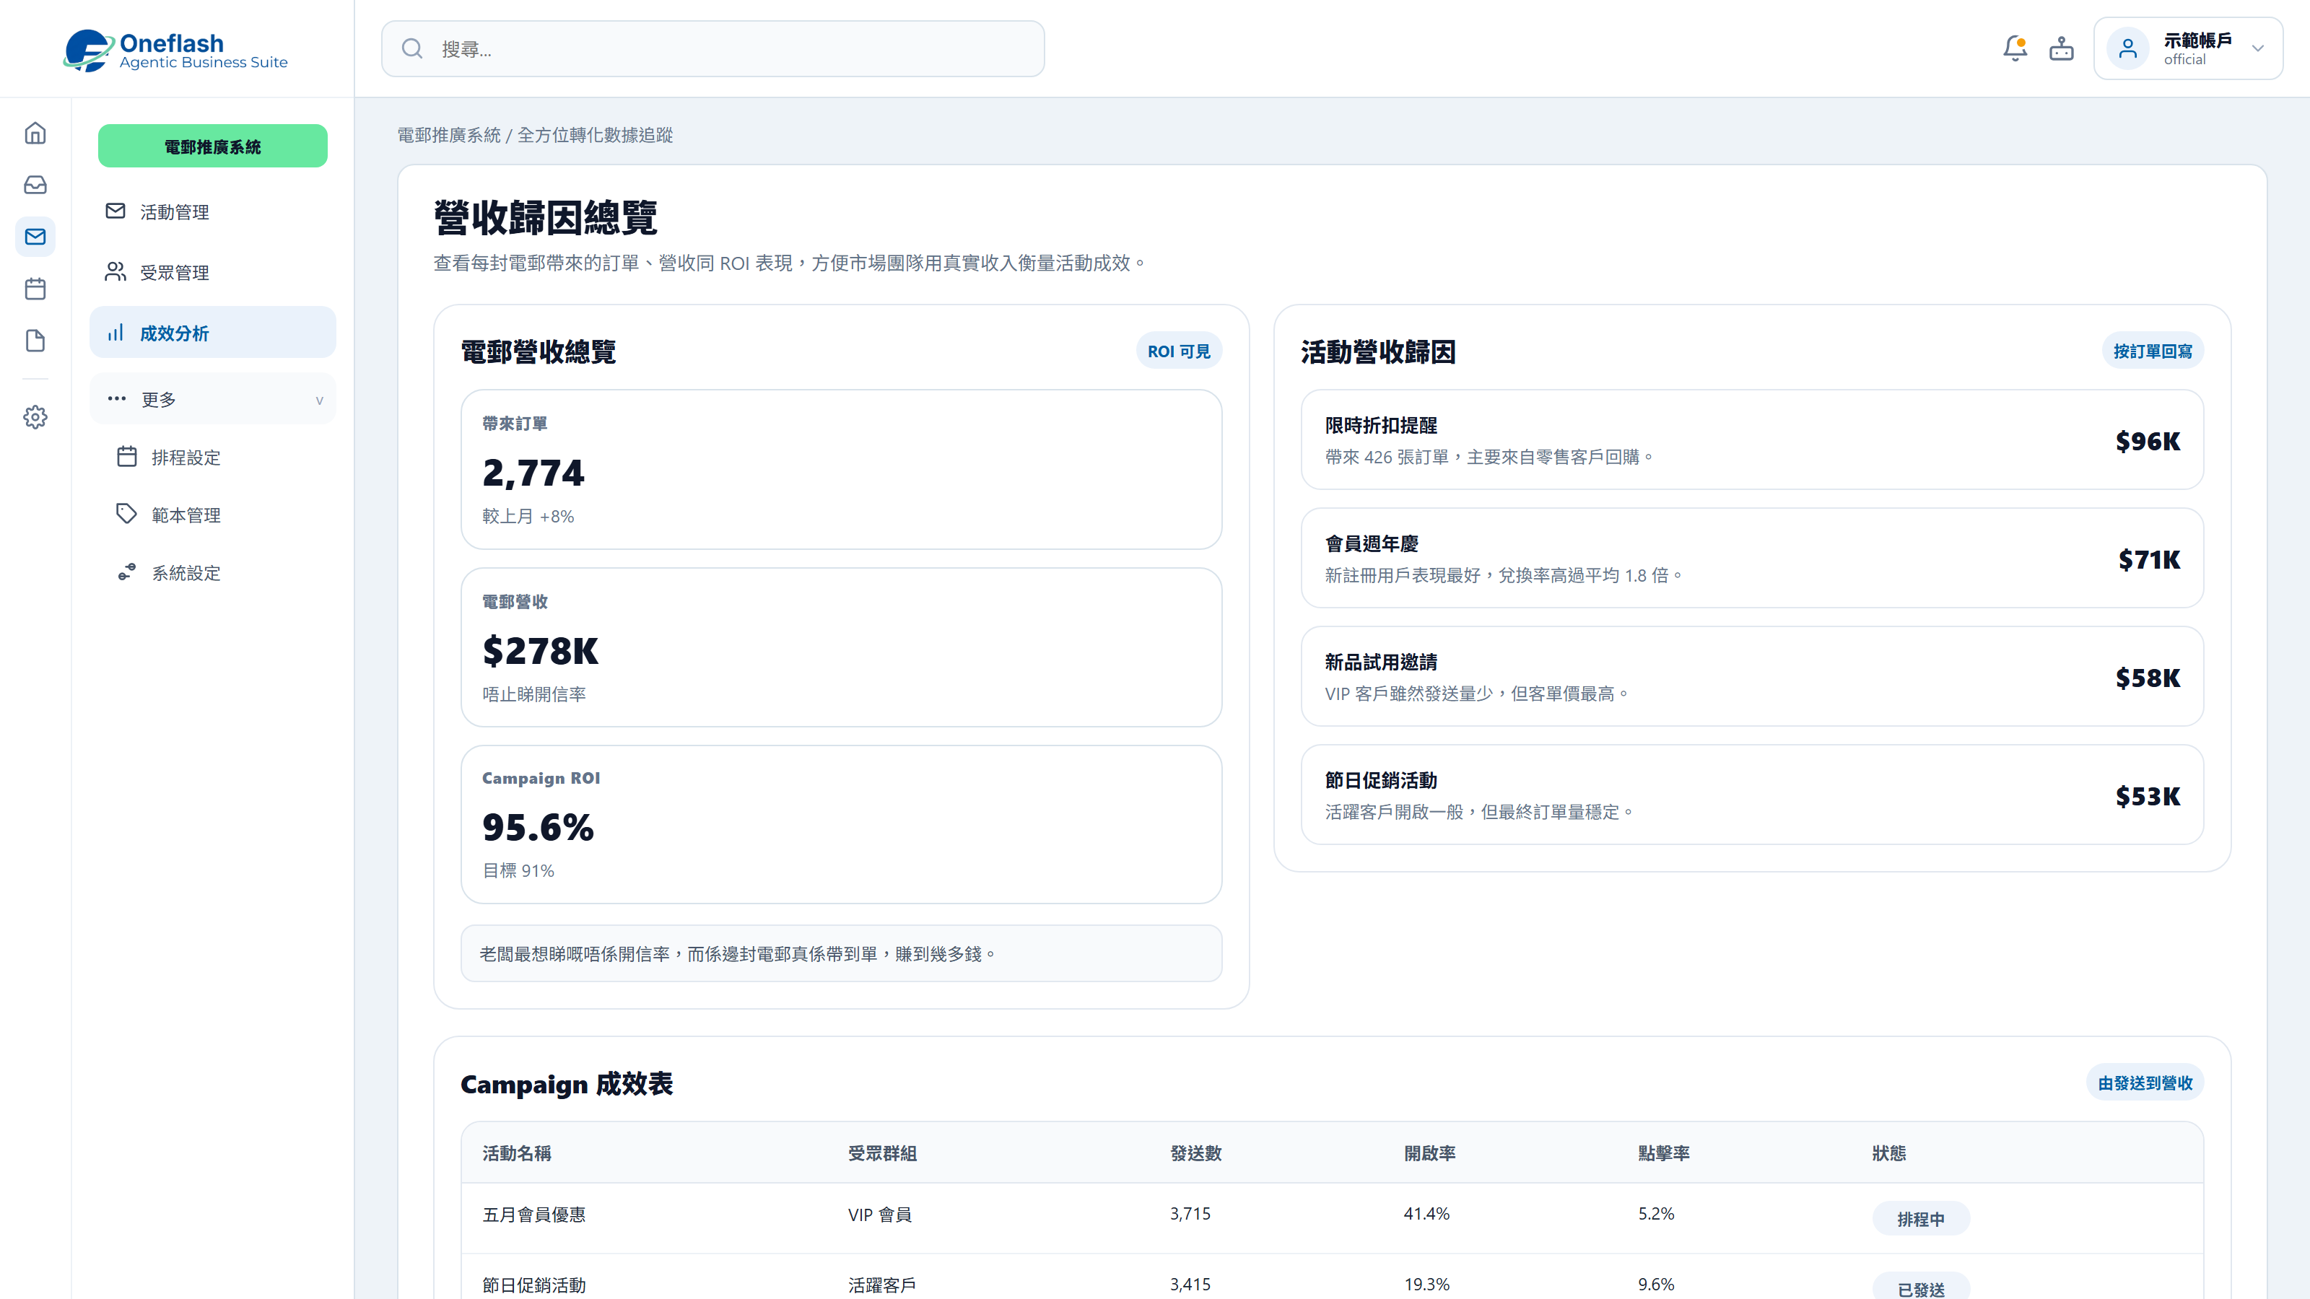Click the 3,715 sent count cell
Screen dimensions: 2310x1299
pos(1190,1214)
